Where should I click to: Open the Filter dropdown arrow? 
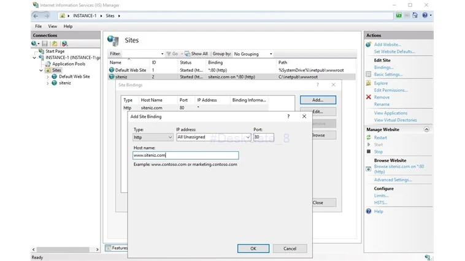click(x=162, y=54)
